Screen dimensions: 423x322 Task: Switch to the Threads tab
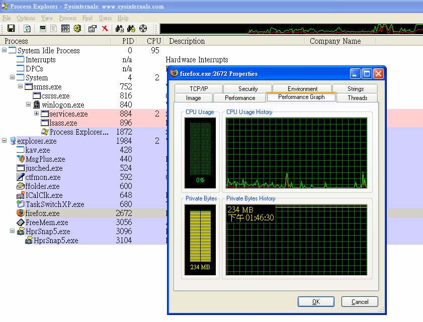pos(357,97)
